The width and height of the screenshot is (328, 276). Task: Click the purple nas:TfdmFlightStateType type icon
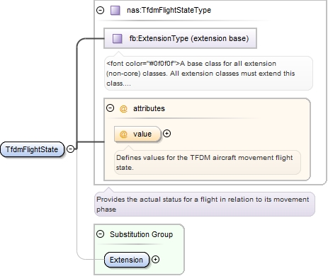click(115, 11)
